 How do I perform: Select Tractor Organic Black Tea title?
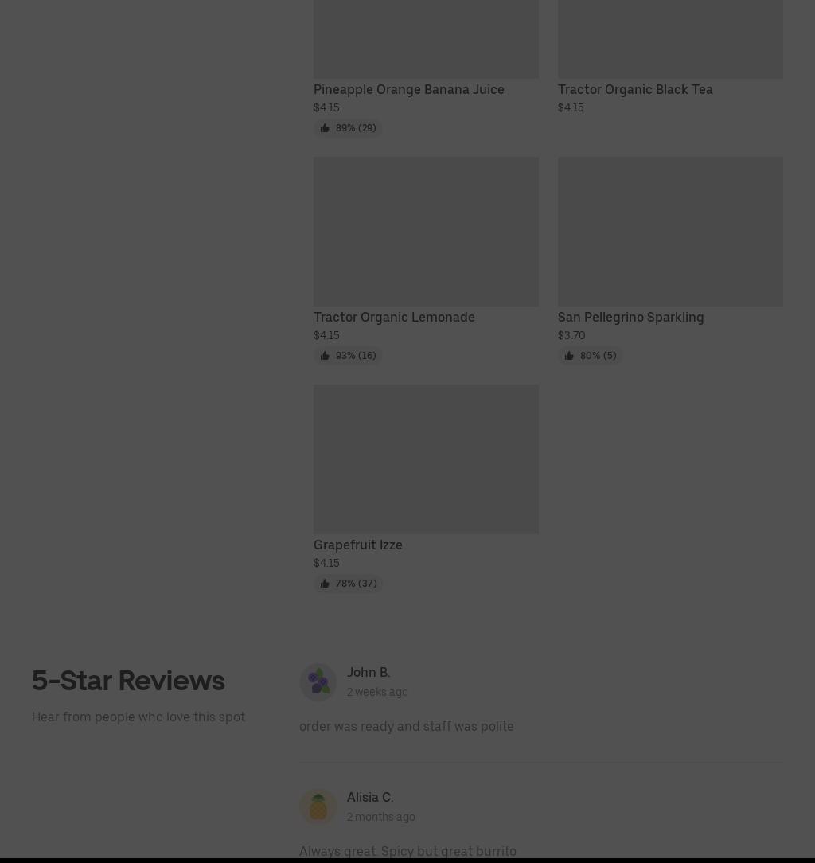point(635,89)
